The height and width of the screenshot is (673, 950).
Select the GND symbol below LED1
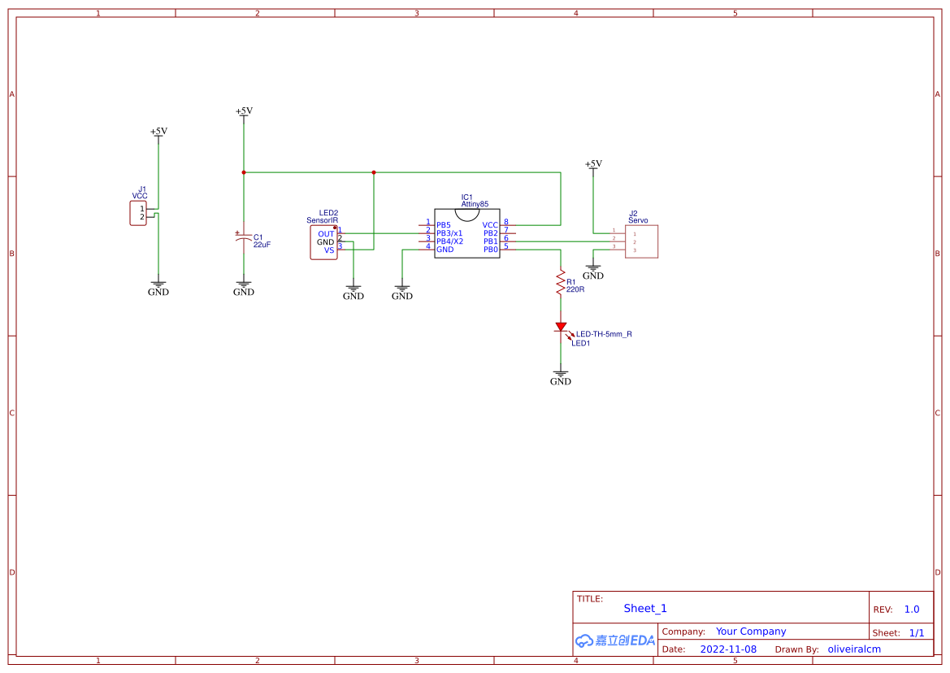pos(561,374)
